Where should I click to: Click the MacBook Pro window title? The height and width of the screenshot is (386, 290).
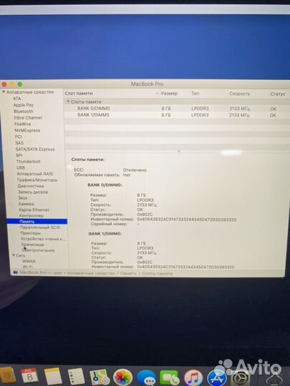[147, 84]
